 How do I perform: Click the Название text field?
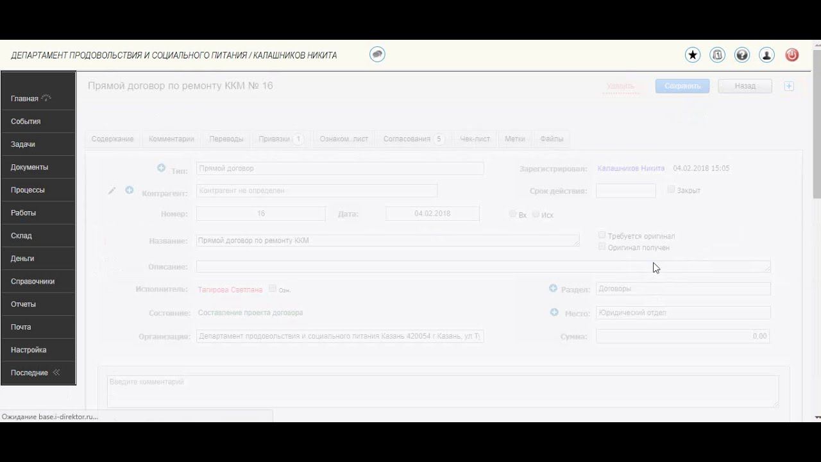tap(387, 241)
